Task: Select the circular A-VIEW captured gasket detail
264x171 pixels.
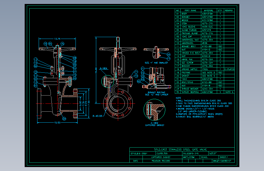Action: [154, 110]
